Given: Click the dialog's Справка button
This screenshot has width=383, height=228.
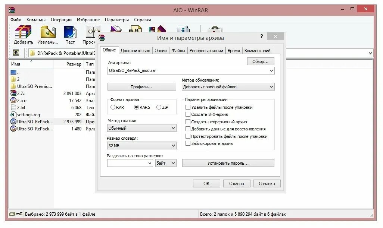Looking at the screenshot, I should [x=267, y=183].
